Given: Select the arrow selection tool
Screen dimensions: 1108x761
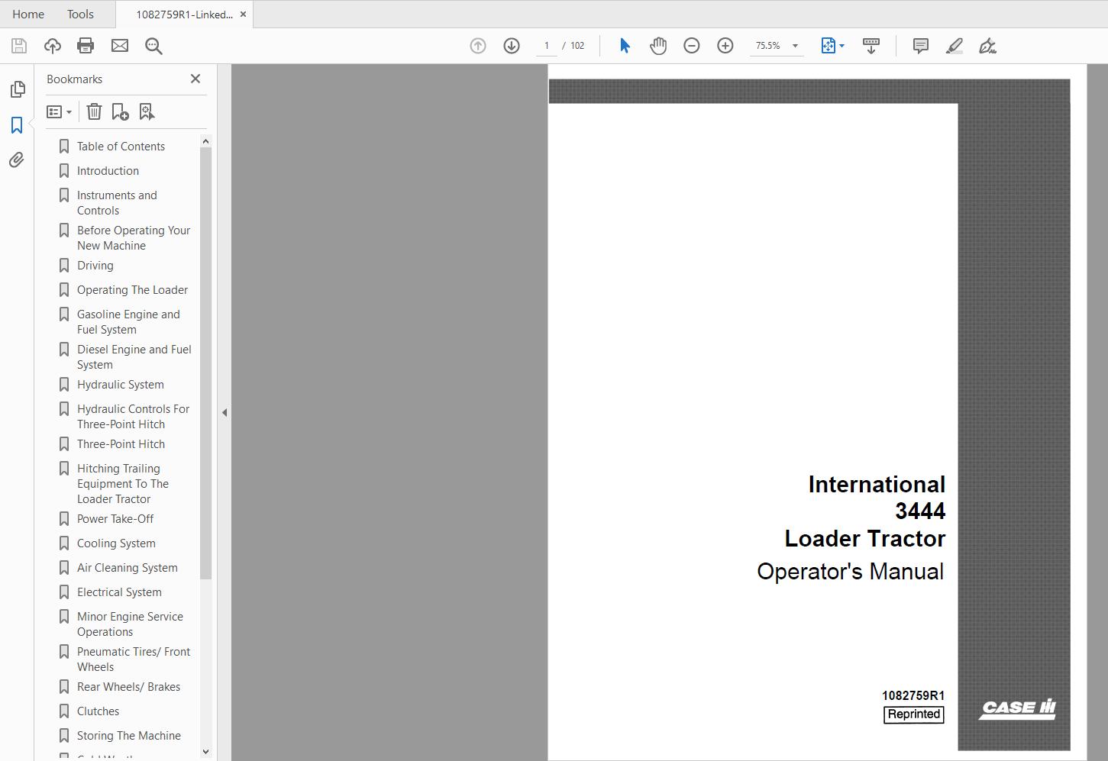Looking at the screenshot, I should [x=625, y=46].
